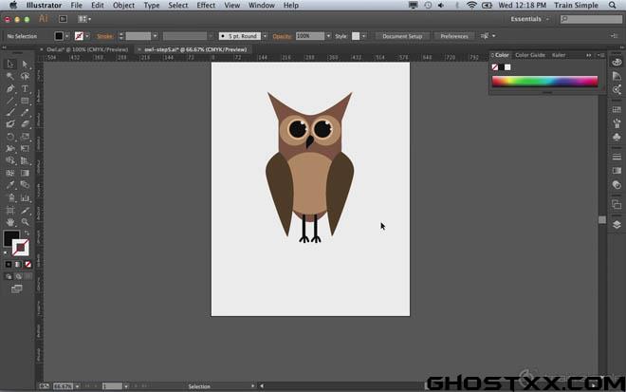Screen dimensions: 626x392
Task: Set Color mode below fill box
Action: click(9, 265)
